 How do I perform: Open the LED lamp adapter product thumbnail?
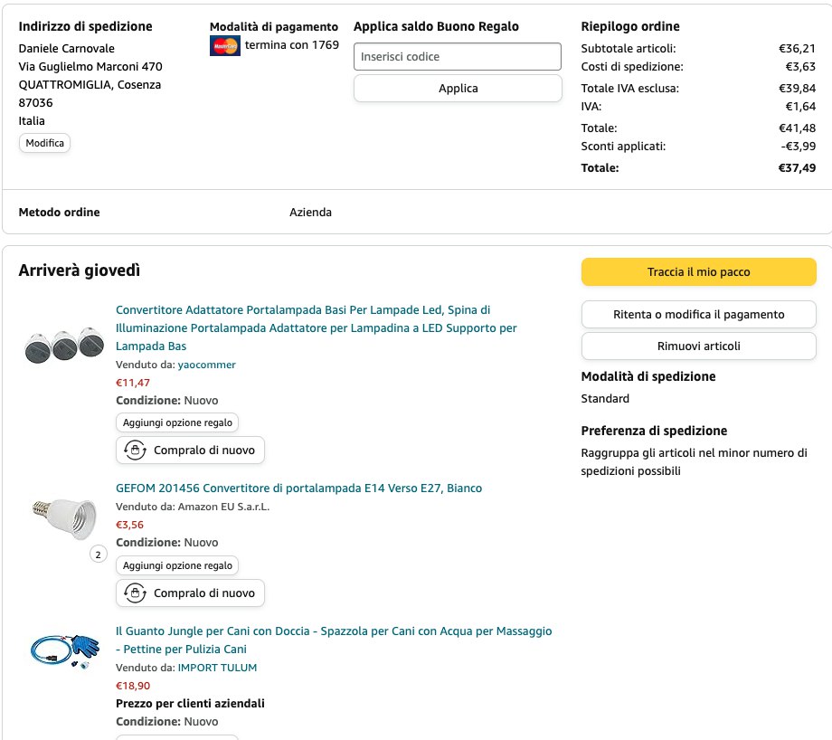click(x=64, y=346)
